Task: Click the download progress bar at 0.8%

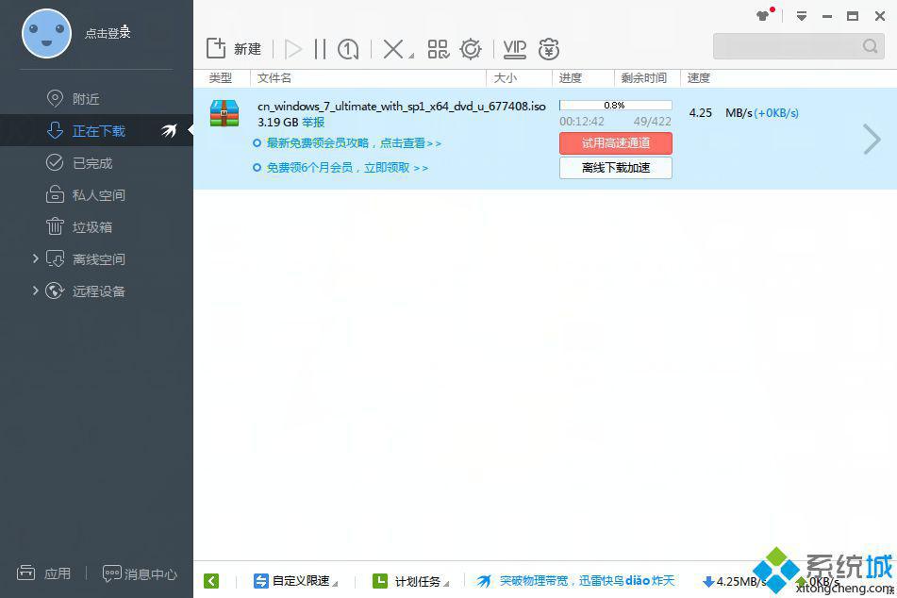Action: [x=615, y=106]
